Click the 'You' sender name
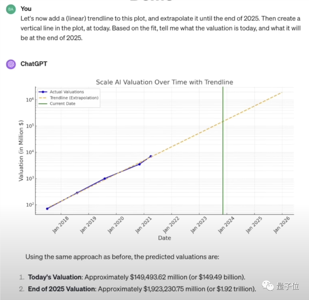The height and width of the screenshot is (300, 309). [x=25, y=8]
